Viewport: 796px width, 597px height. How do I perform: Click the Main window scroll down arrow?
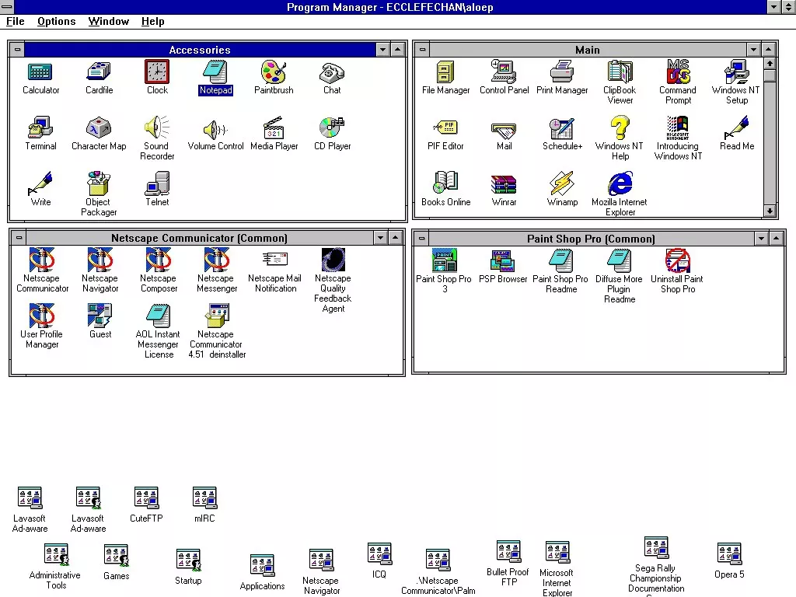click(770, 211)
